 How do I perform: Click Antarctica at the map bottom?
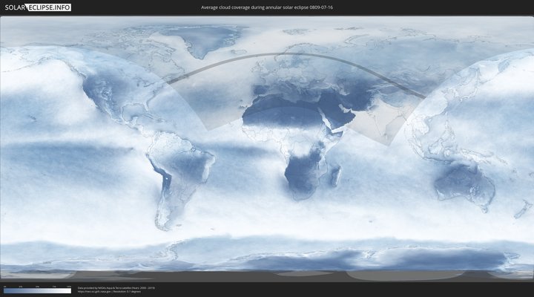[267, 260]
